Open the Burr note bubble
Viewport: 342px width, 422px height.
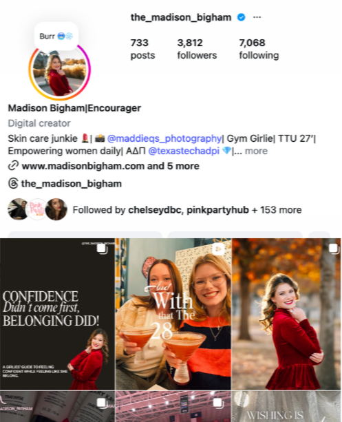[56, 36]
